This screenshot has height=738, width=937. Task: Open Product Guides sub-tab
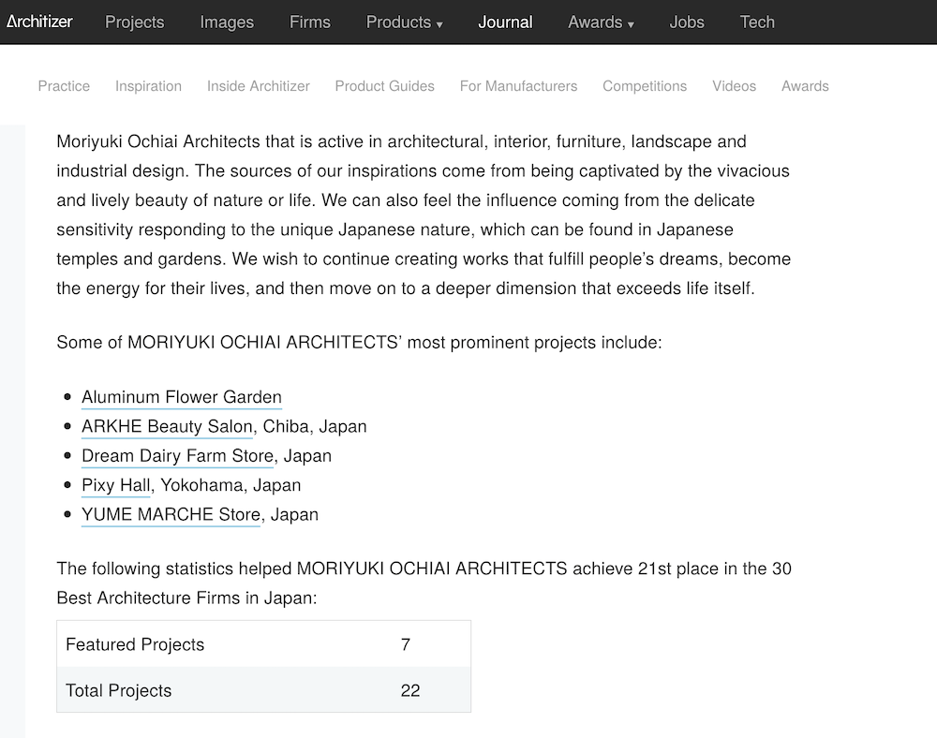384,86
